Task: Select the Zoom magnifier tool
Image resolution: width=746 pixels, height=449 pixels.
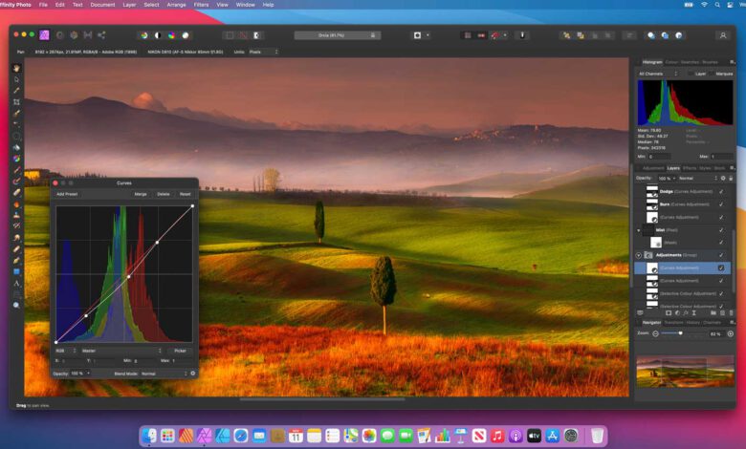Action: point(16,305)
